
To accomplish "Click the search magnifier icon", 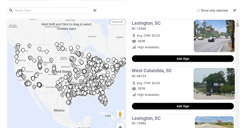I will [11, 10].
